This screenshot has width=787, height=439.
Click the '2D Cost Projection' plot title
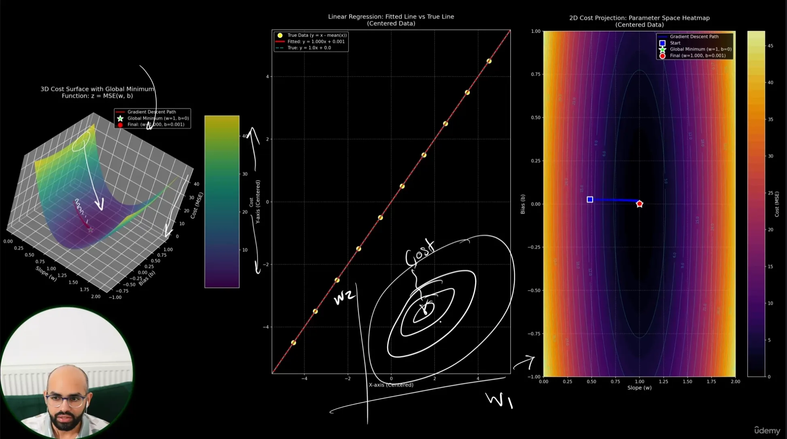639,18
